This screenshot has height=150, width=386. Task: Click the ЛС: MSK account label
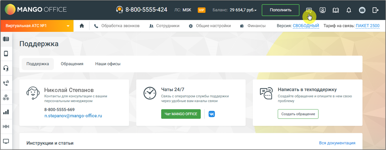(x=183, y=10)
